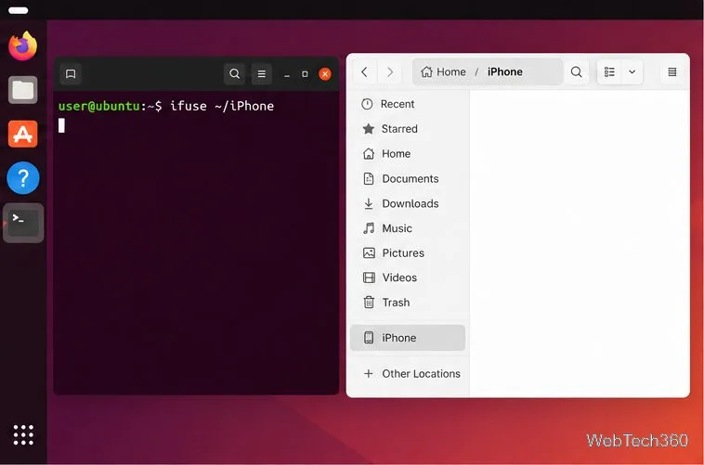
Task: Select Home in Files sidebar
Action: pyautogui.click(x=408, y=154)
